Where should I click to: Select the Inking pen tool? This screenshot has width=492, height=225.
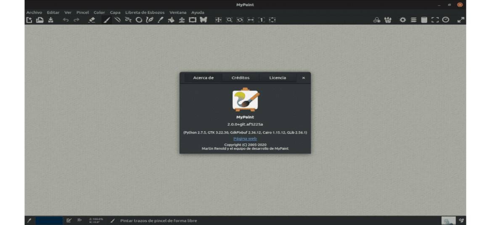tap(149, 20)
